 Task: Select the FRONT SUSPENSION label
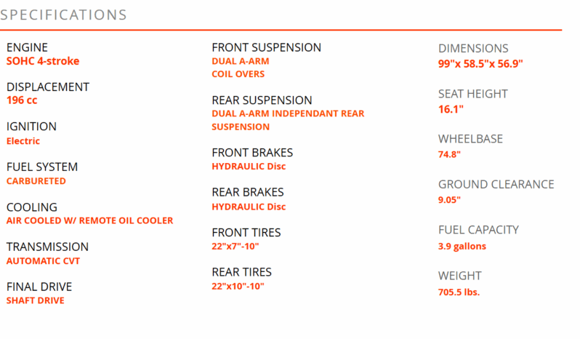(x=266, y=48)
